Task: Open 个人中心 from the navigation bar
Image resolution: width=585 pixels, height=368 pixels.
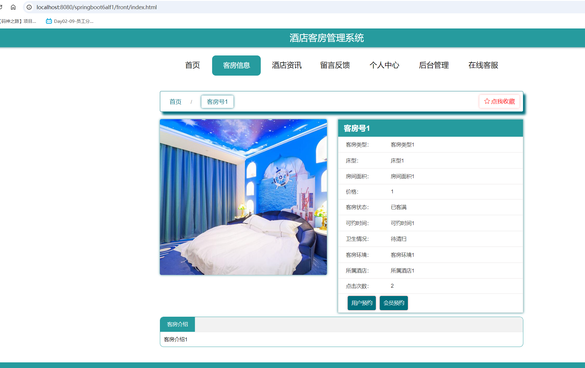Action: tap(384, 65)
